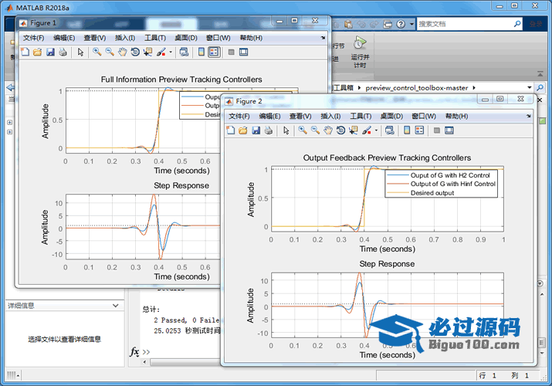Select Rotate 3D tool in Figure 1
Image resolution: width=552 pixels, height=386 pixels.
[x=135, y=52]
